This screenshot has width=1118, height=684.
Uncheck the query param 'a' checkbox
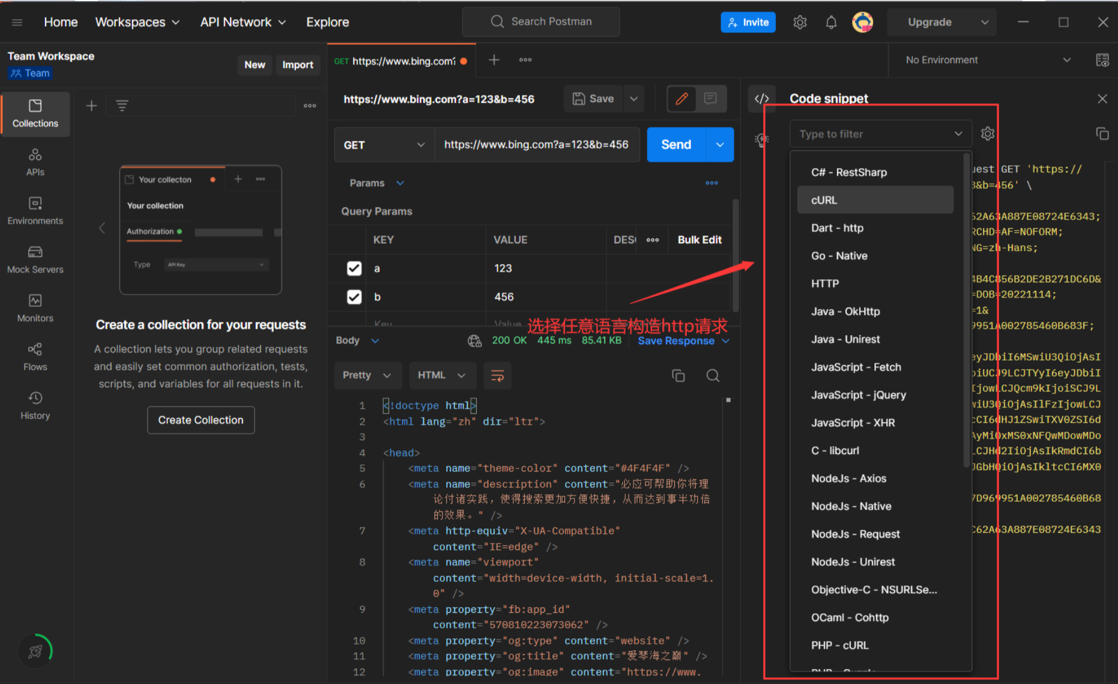pyautogui.click(x=354, y=268)
